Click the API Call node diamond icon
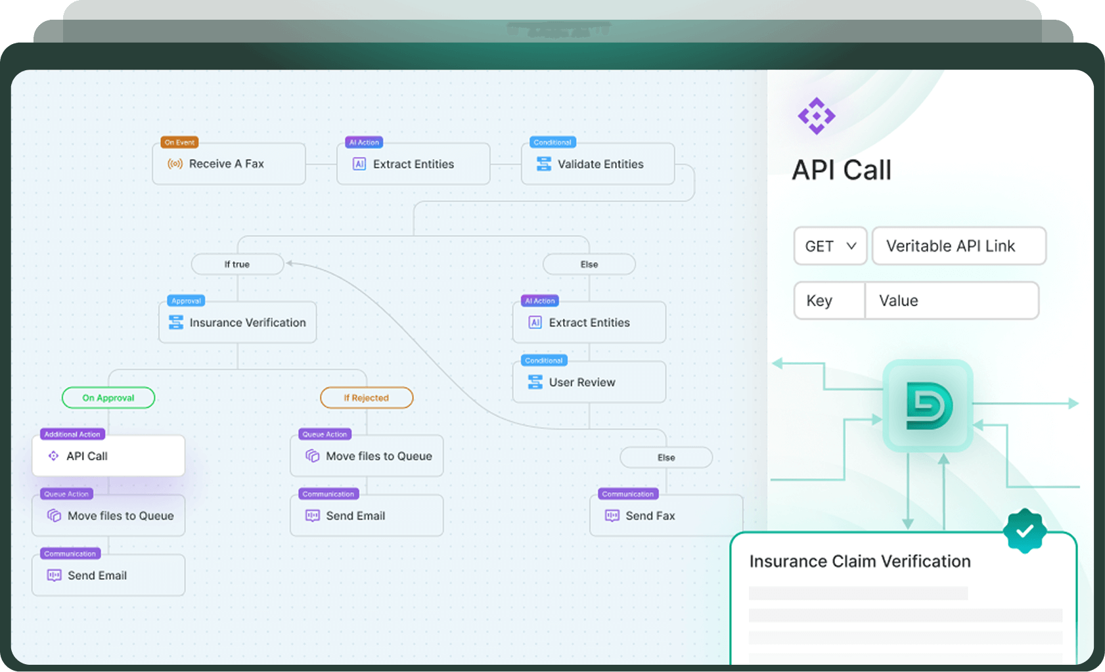Screen dimensions: 1105x672 coord(54,455)
